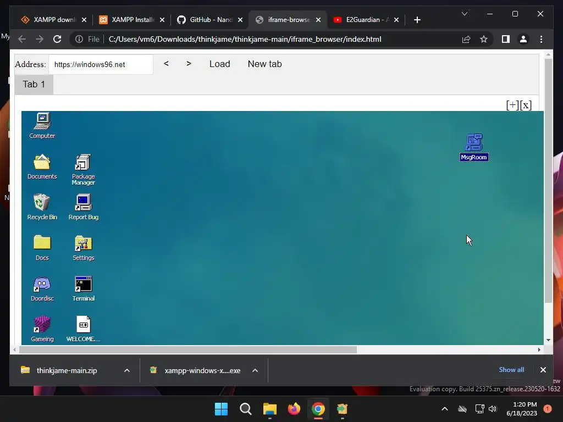Open the Recycle Bin icon
Screen dimensions: 563x422
point(42,207)
